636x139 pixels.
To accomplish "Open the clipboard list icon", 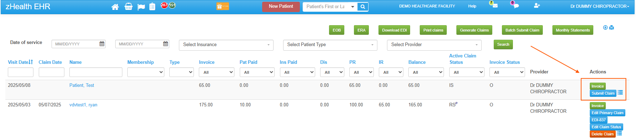I will pyautogui.click(x=152, y=7).
